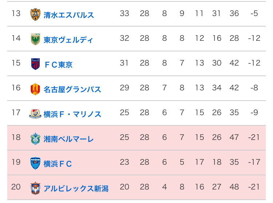273x203 pixels.
Task: Click the 清水エスパルス team crest icon
Action: pos(35,15)
